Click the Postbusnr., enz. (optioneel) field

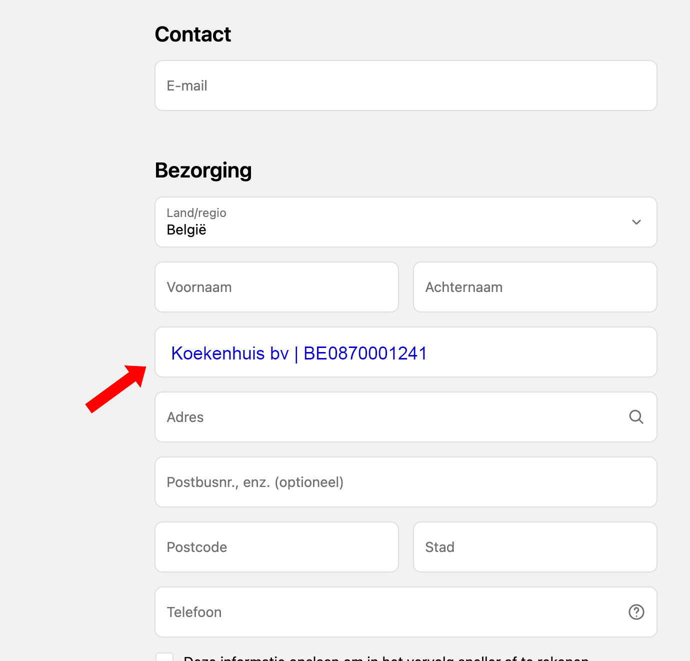tap(405, 482)
